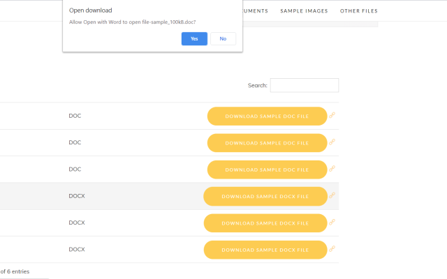The width and height of the screenshot is (447, 279).
Task: Focus the table Search input field
Action: pyautogui.click(x=304, y=85)
